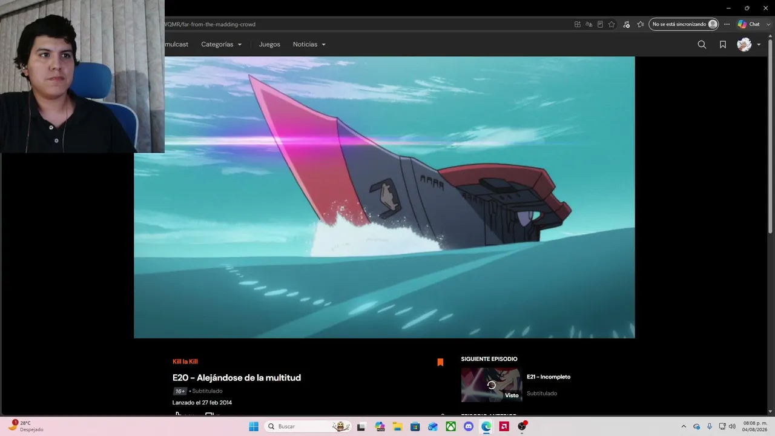This screenshot has height=436, width=775.
Task: Click the 'Lanzado el 27 feb 2014' text
Action: click(x=202, y=403)
